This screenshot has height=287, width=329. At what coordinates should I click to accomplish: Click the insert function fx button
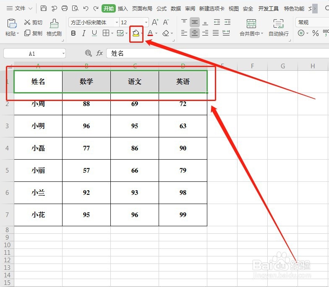coord(99,53)
